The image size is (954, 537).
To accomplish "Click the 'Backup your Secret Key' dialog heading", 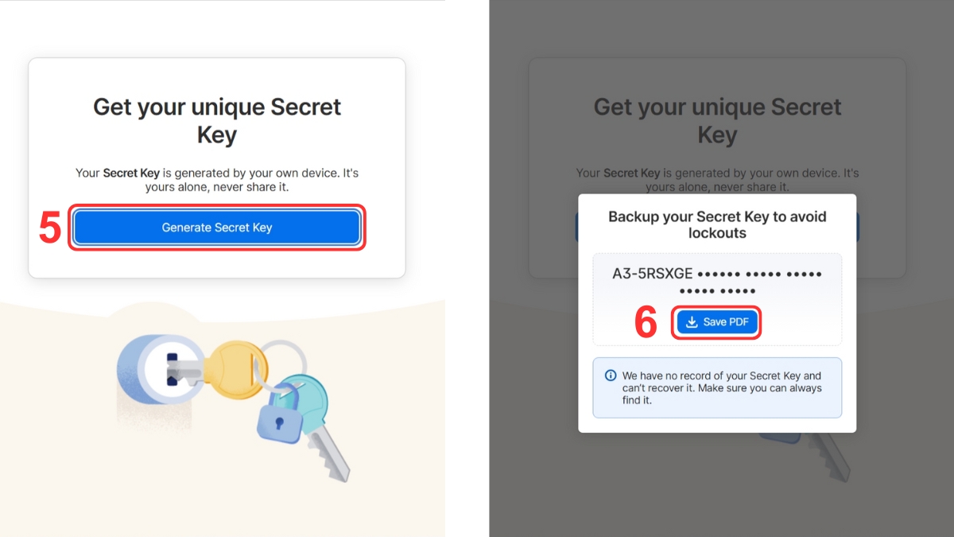I will [717, 224].
